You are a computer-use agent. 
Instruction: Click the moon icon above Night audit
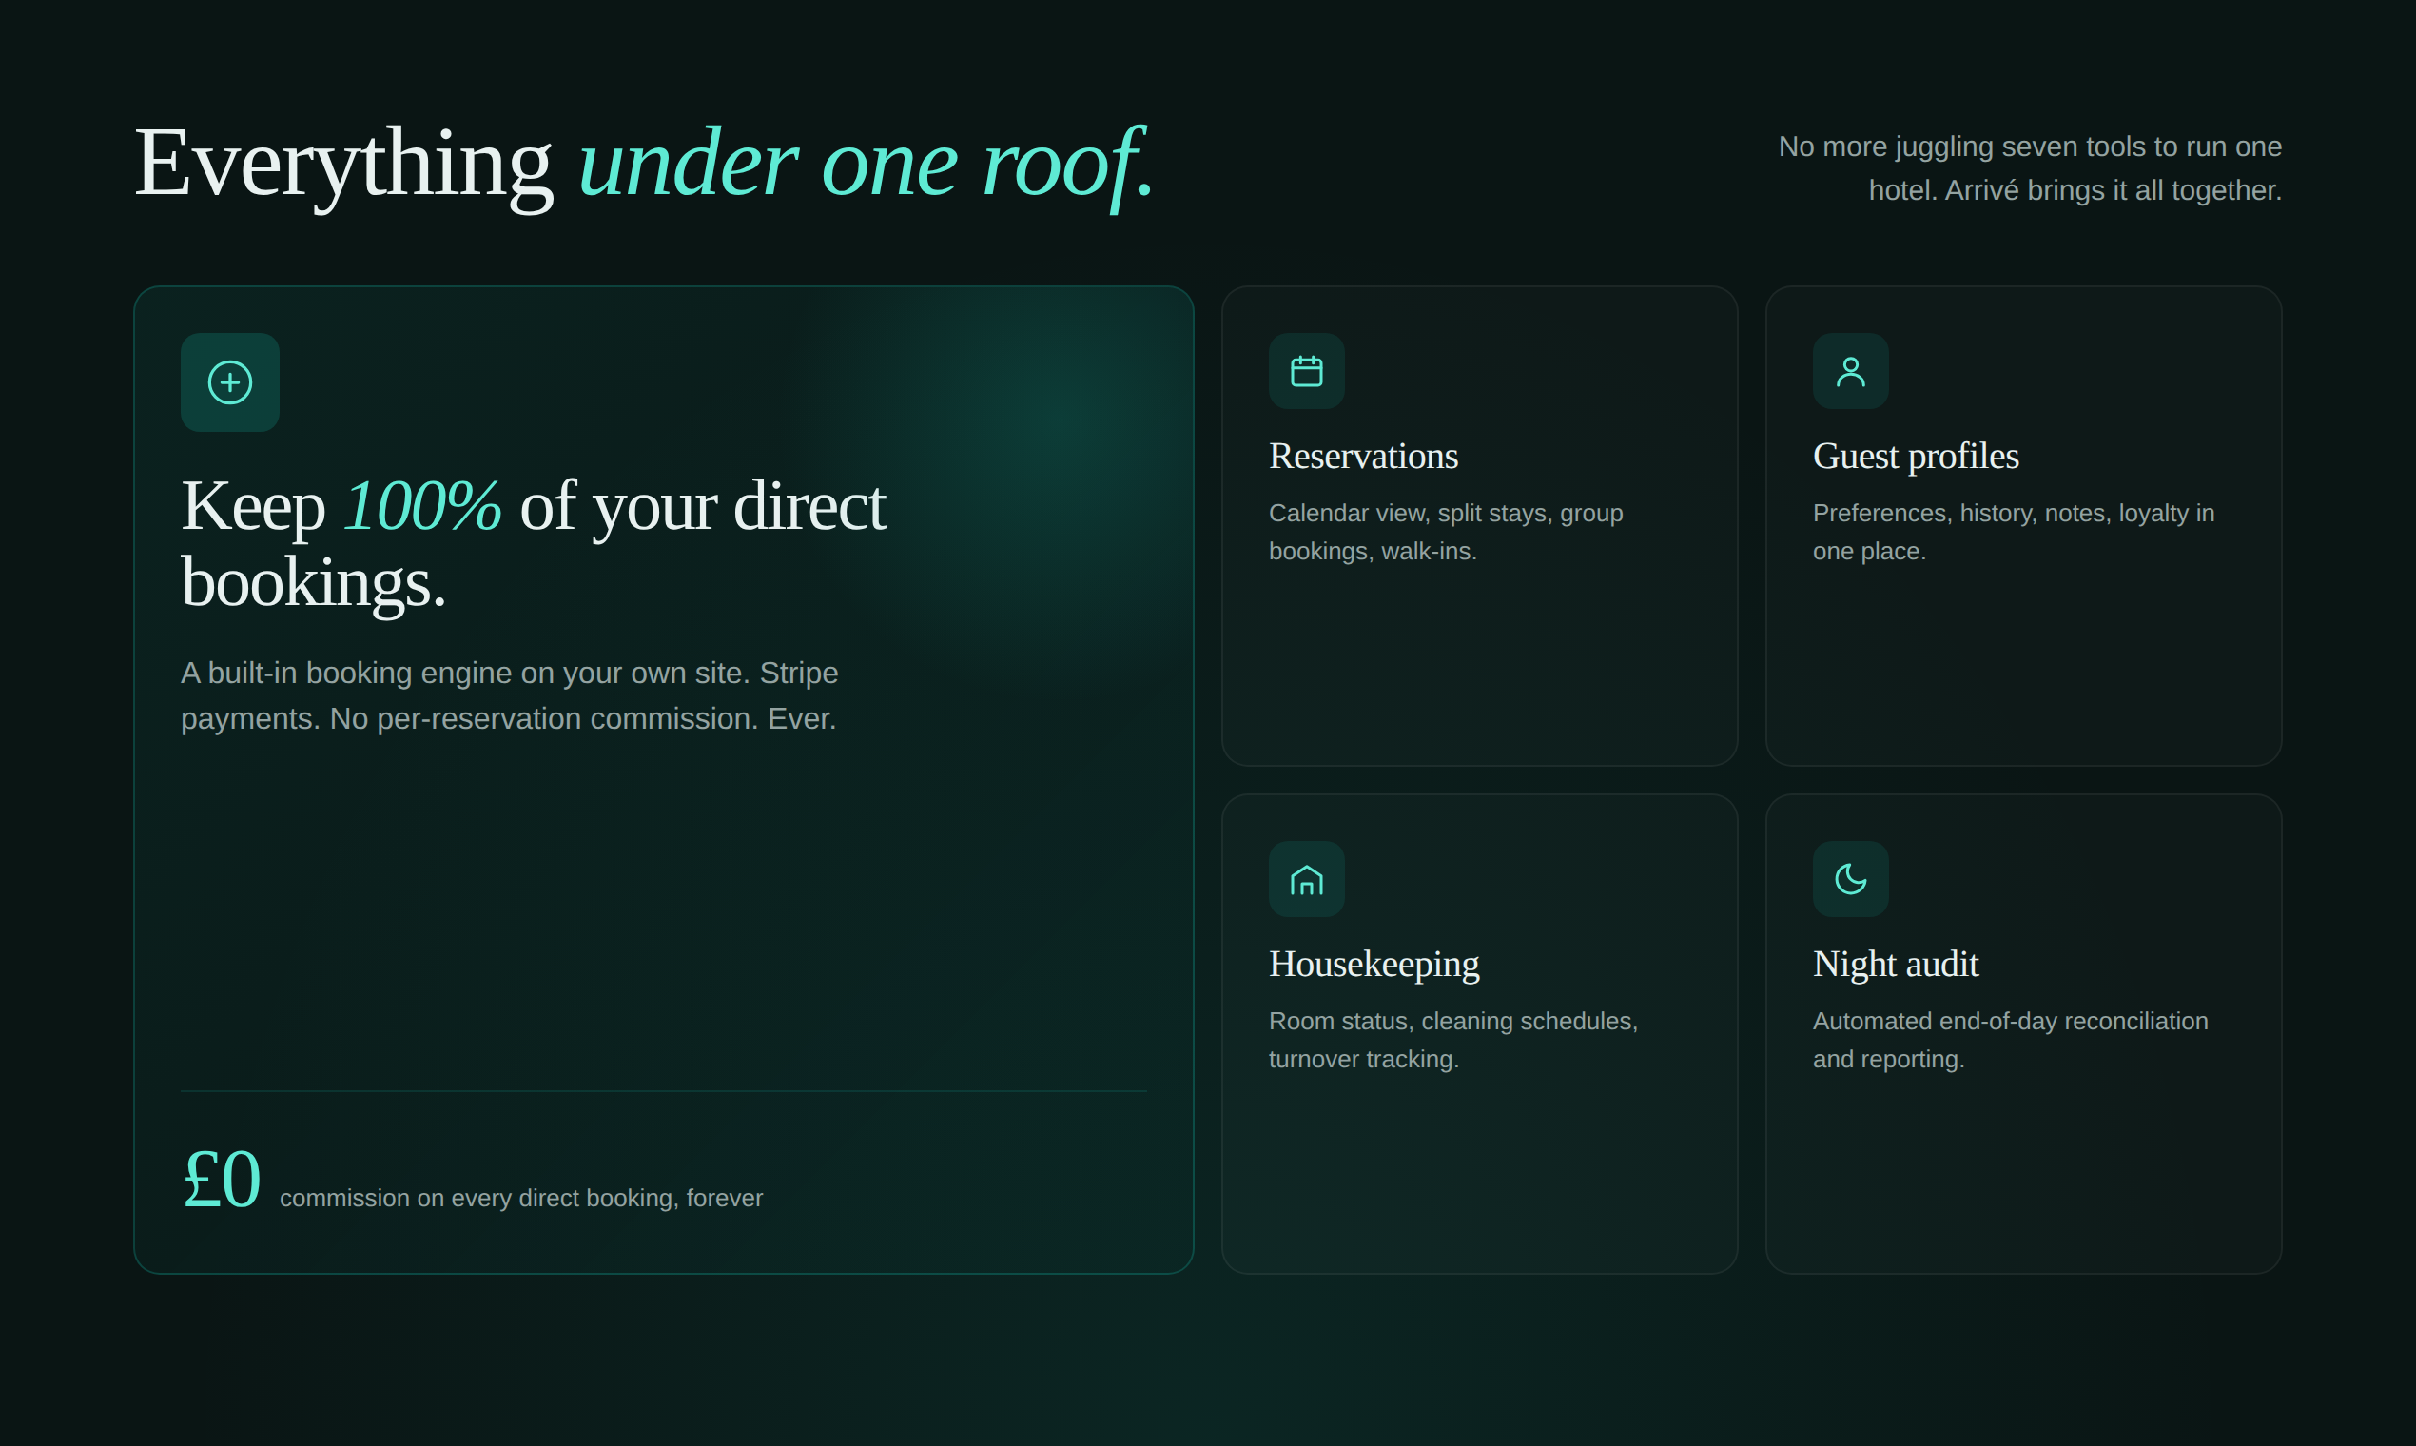pyautogui.click(x=1850, y=879)
